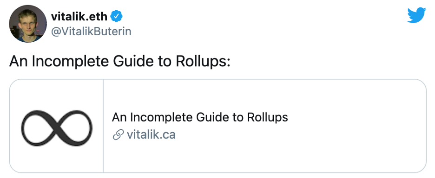Click the word Buterin in the handle
435x178 pixels.
(113, 32)
